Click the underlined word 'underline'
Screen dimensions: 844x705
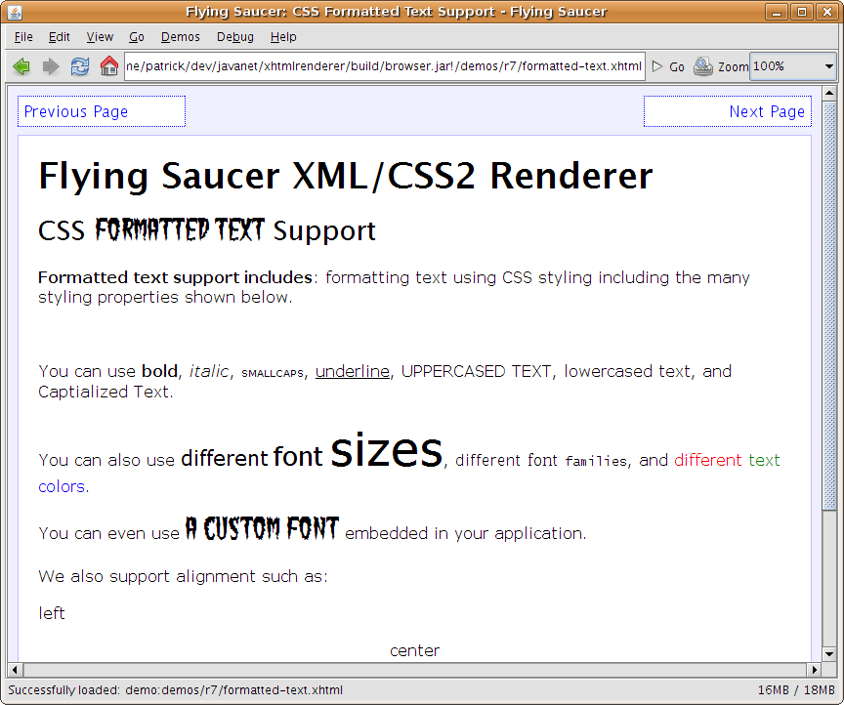(x=352, y=371)
